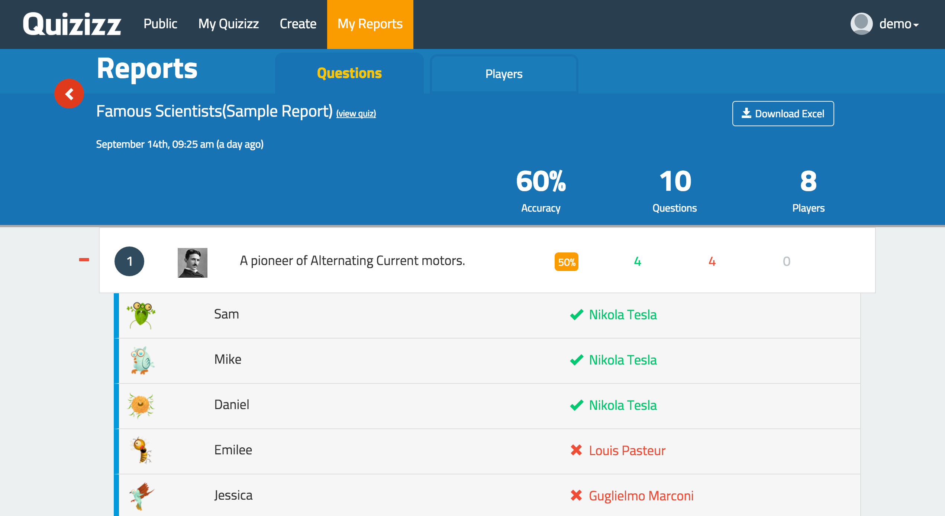Click green checkmark beside Mike's answer

pyautogui.click(x=577, y=360)
